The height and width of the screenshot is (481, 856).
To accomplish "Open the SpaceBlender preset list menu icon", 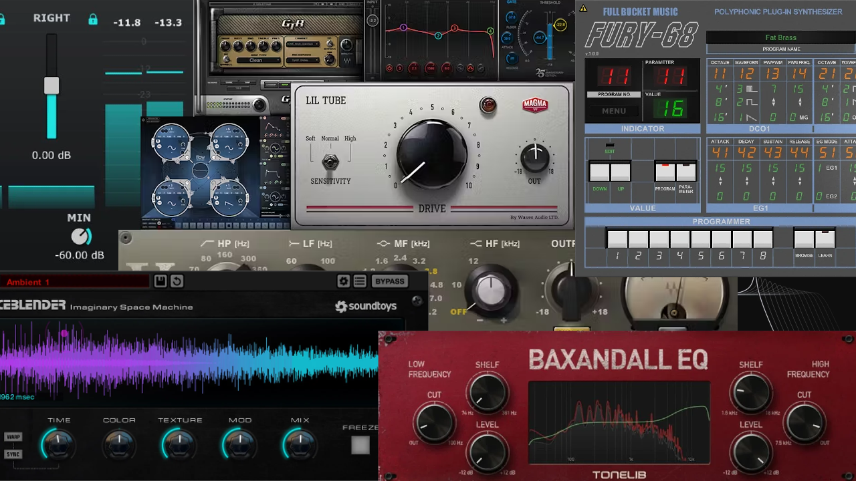I will tap(360, 281).
